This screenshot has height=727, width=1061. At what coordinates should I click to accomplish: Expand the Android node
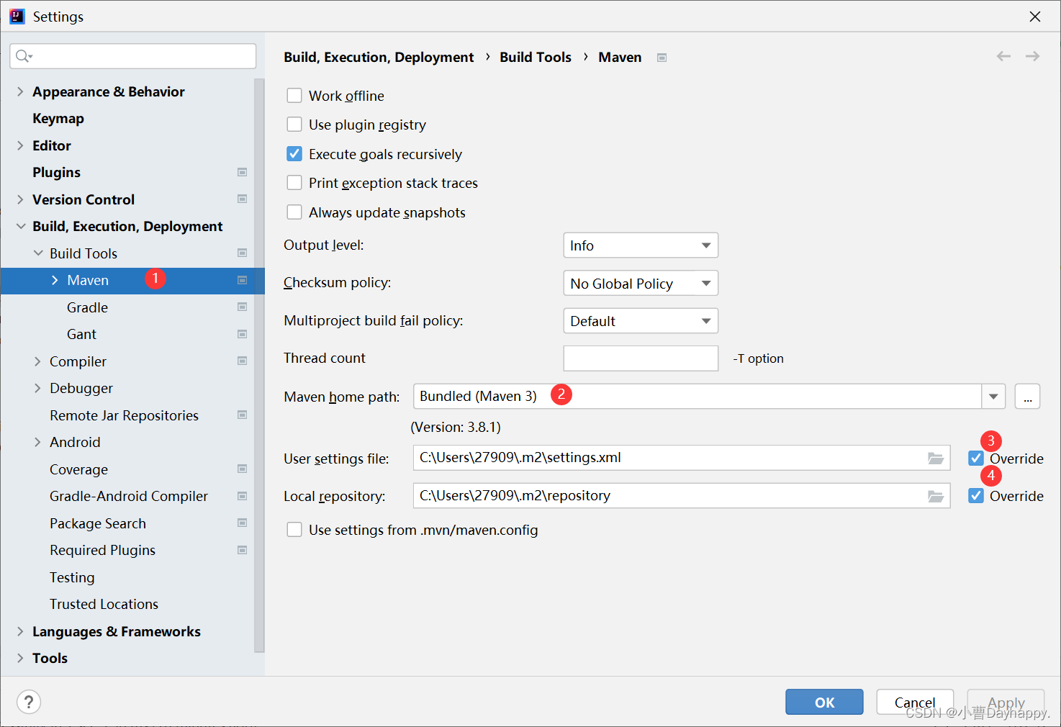click(x=37, y=442)
